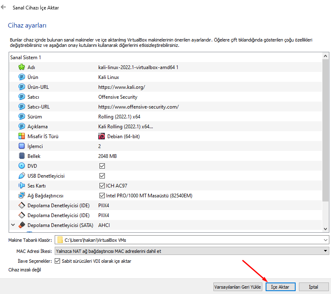Viewport: 331px width, 294px height.
Task: Click the Ağ Bağdaştırıcısı network icon
Action: coord(22,195)
